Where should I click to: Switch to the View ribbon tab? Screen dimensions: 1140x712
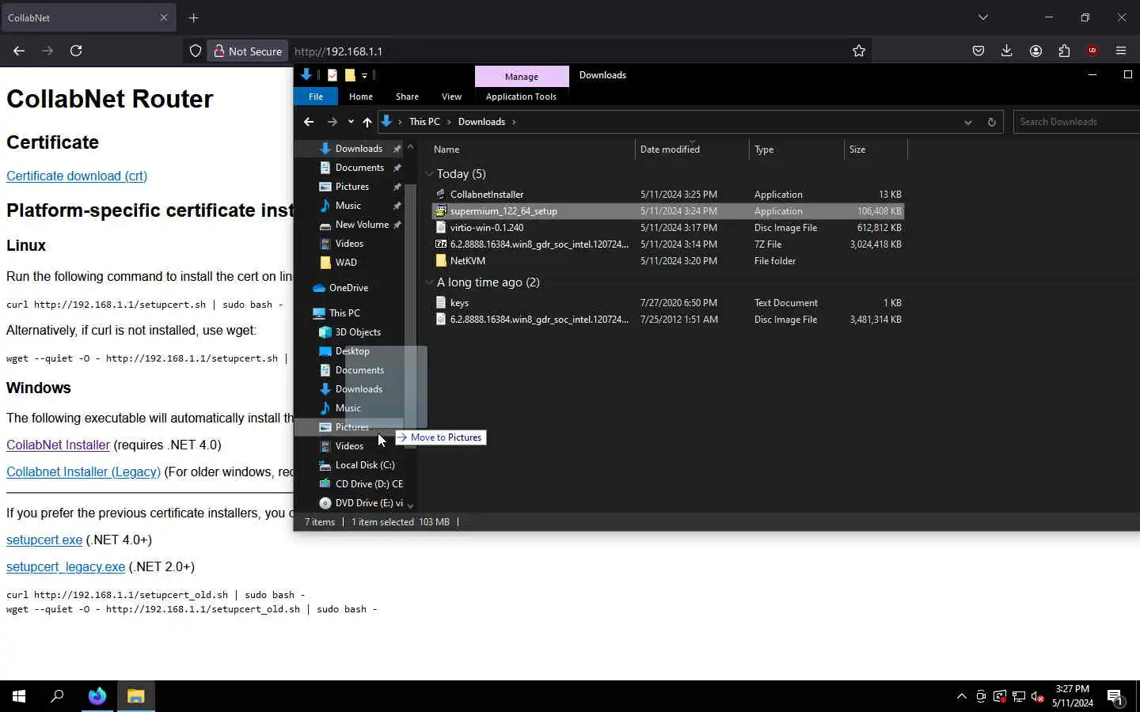(x=451, y=97)
